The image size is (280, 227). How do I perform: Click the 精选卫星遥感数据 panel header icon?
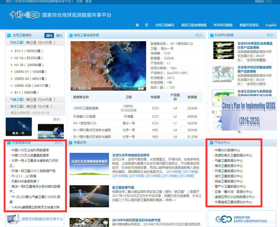(71, 35)
